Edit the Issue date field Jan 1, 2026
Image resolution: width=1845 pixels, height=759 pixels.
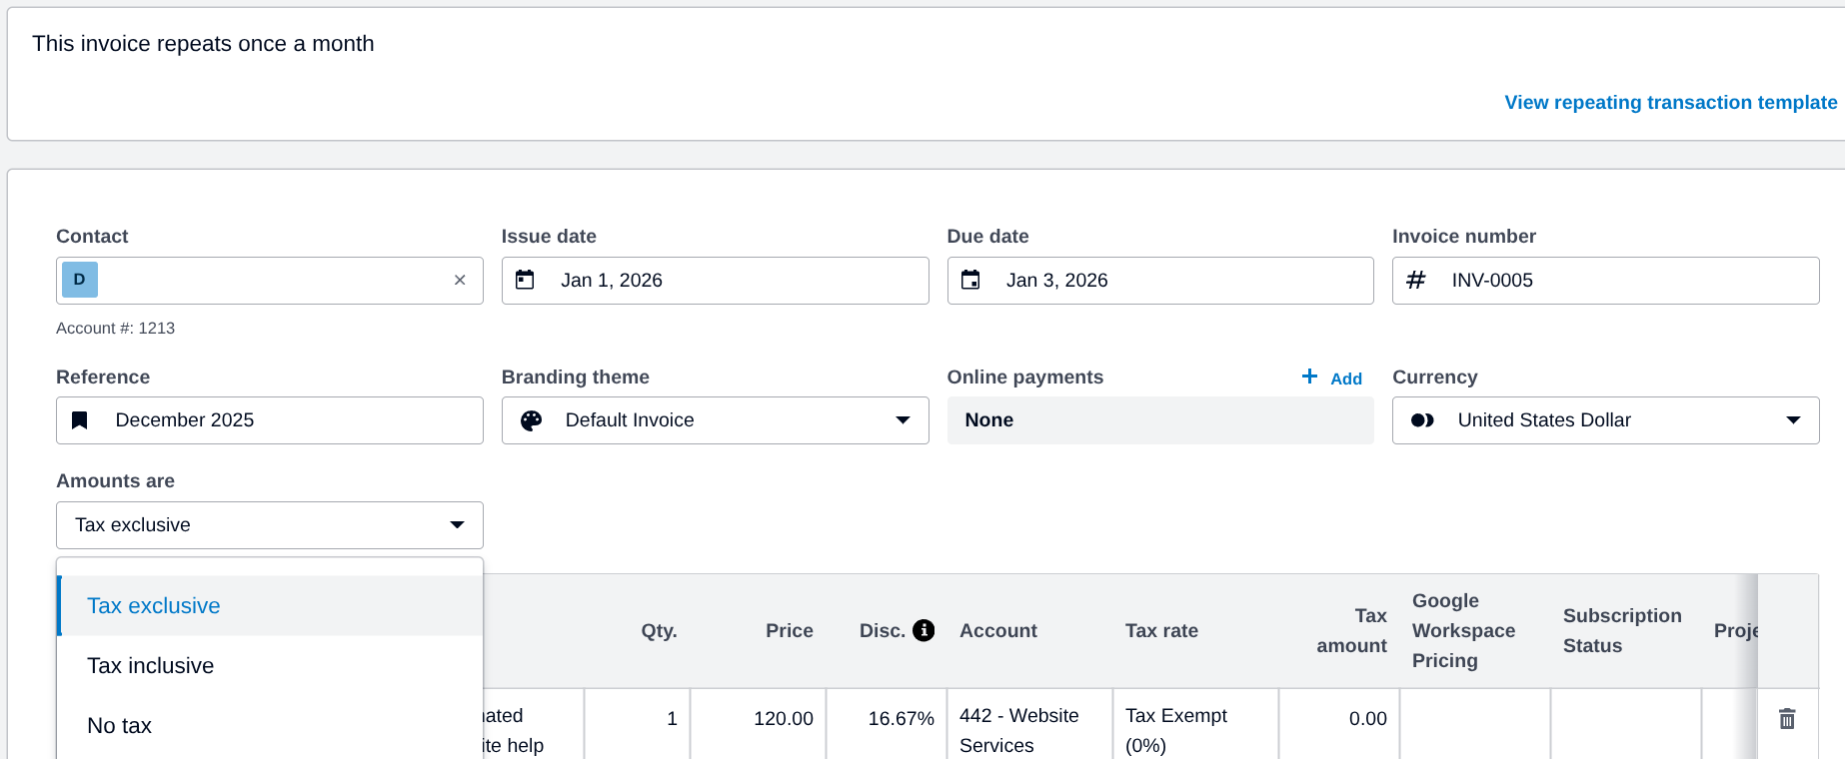(716, 281)
